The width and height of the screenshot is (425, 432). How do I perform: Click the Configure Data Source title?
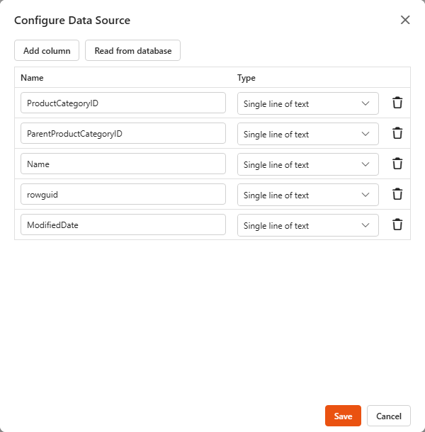pos(72,21)
